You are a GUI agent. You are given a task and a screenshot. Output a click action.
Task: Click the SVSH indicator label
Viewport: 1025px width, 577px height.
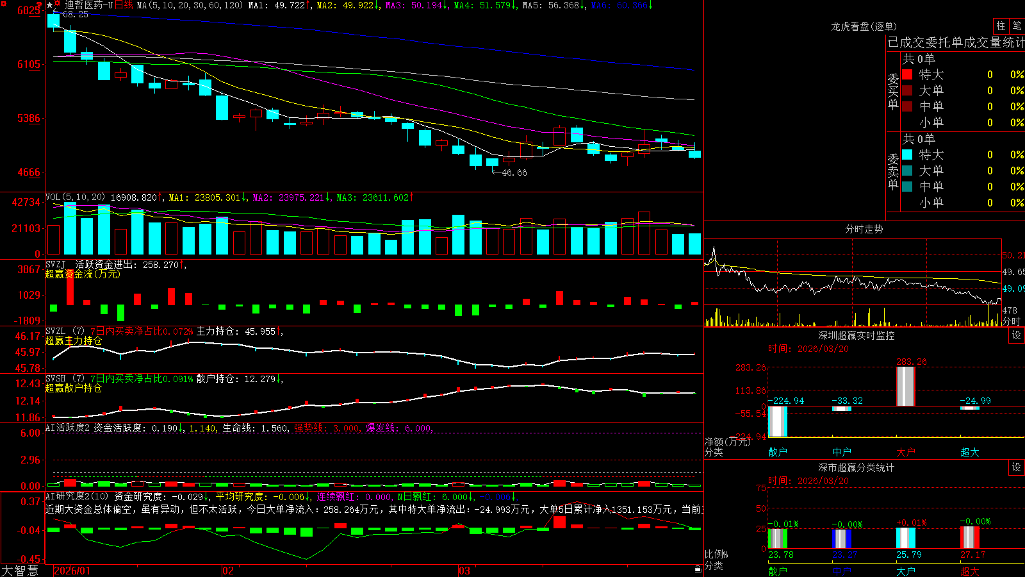tap(56, 379)
